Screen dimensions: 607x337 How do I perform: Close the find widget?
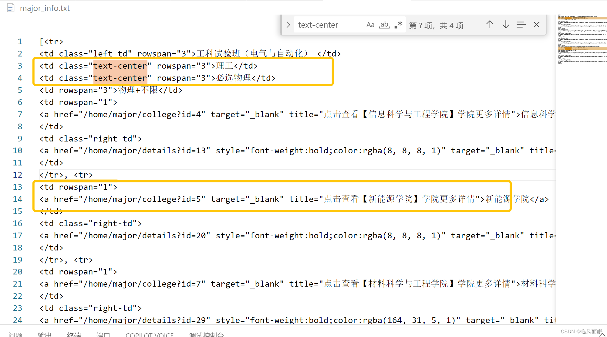(x=536, y=25)
